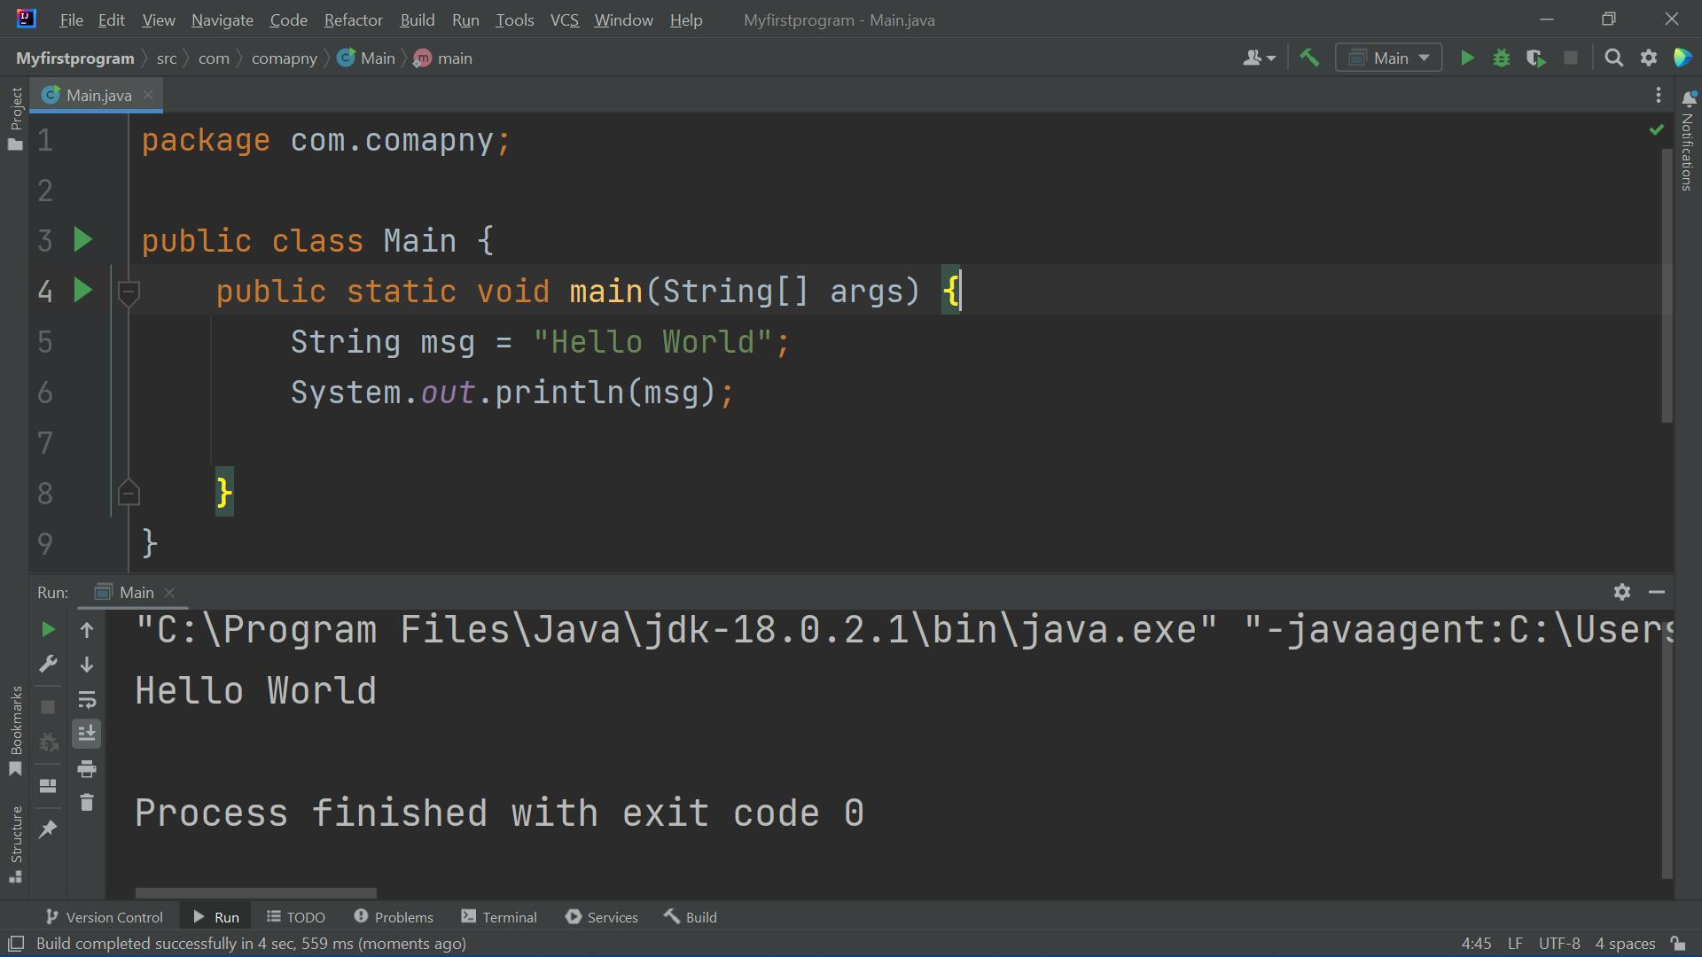Viewport: 1702px width, 957px height.
Task: Open the Main run configuration dropdown
Action: (x=1389, y=58)
